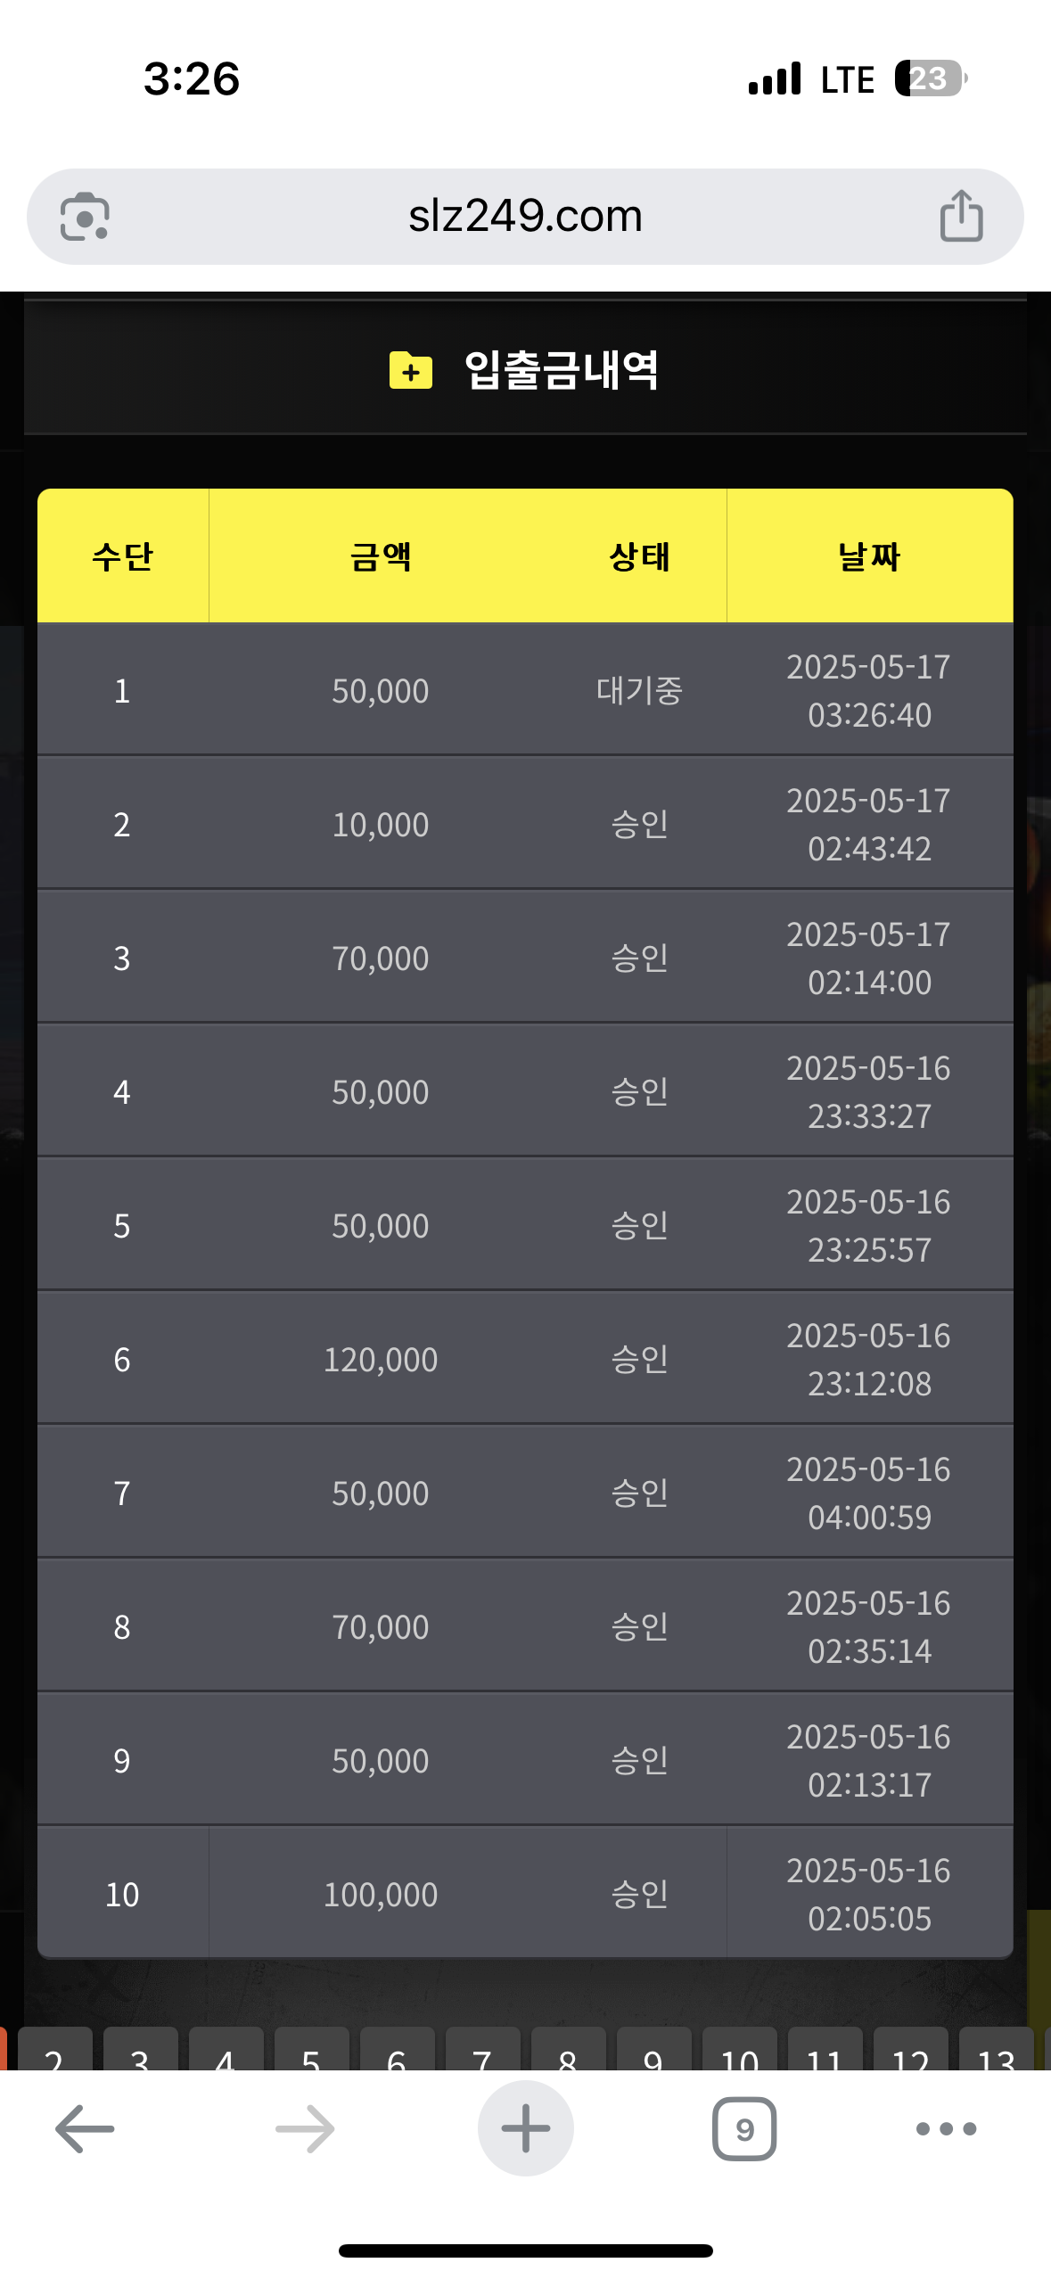The height and width of the screenshot is (2279, 1051).
Task: Select the pending 대기중 transaction row
Action: pos(525,690)
